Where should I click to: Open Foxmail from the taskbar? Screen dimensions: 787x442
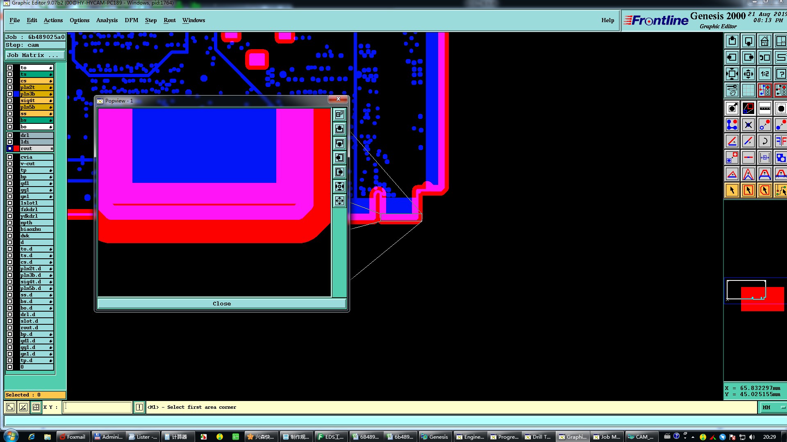point(73,437)
